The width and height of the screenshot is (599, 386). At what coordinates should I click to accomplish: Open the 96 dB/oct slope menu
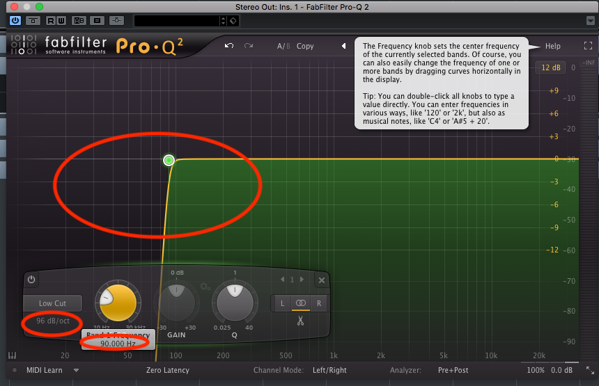(x=53, y=321)
